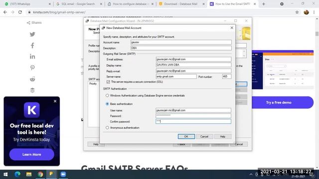Bookmark this page with star icon
Image resolution: width=319 pixels, height=179 pixels.
tap(297, 12)
